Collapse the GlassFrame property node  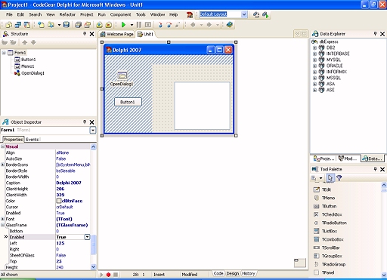pyautogui.click(x=3, y=225)
